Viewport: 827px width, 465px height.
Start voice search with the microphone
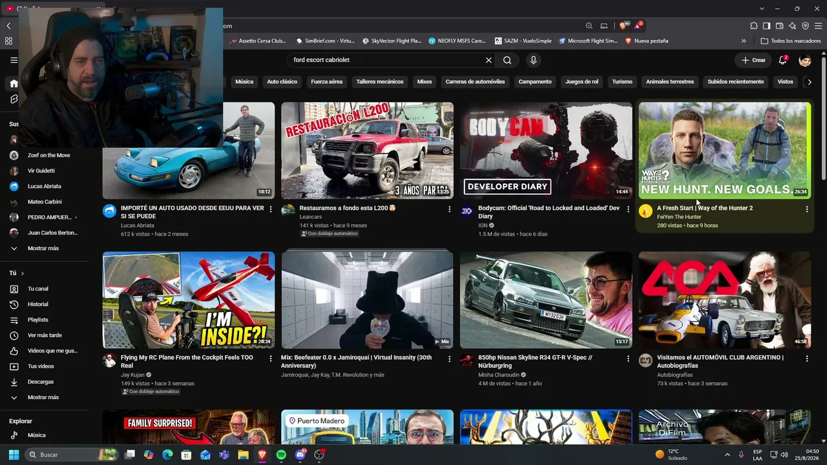click(533, 60)
